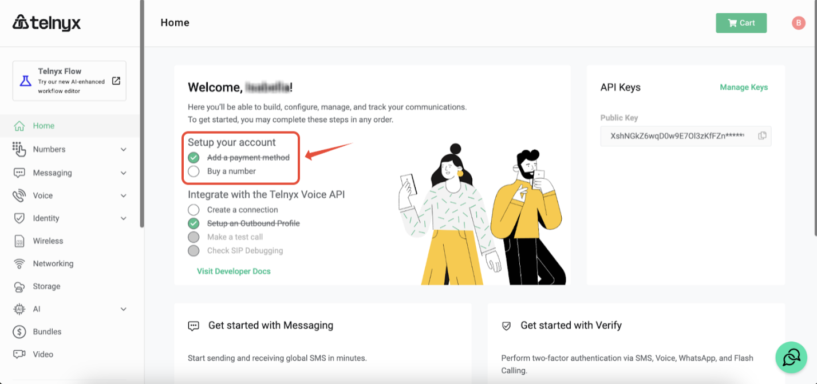Toggle Setup an Outbound Profile checkmark

[x=194, y=223]
